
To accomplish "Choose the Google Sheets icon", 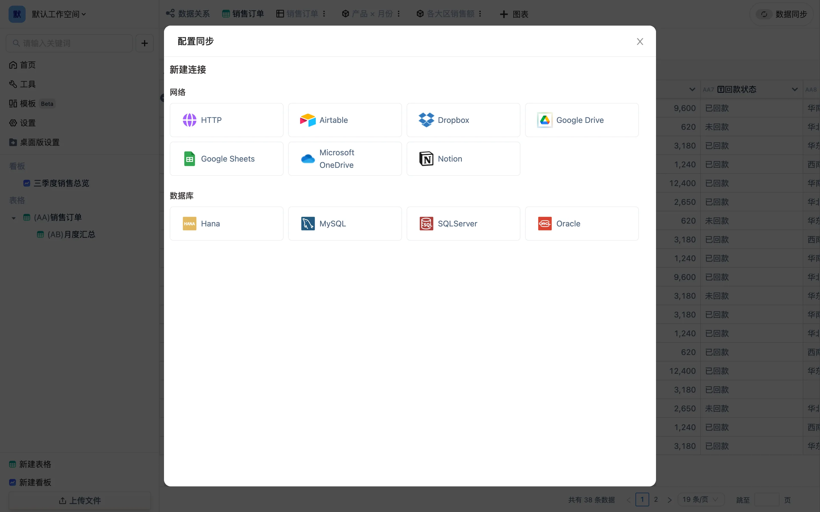I will click(x=189, y=159).
